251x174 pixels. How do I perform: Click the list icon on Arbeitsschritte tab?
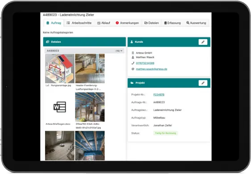[x=68, y=23]
